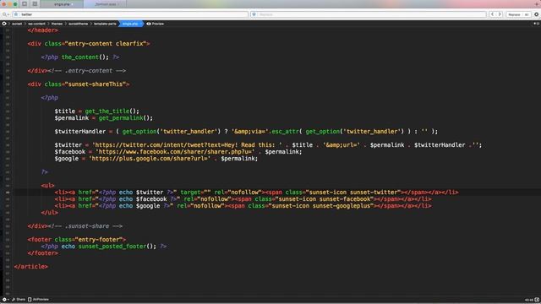
Task: Click the first sidebar toggle icon in title bar
Action: coord(25,3)
